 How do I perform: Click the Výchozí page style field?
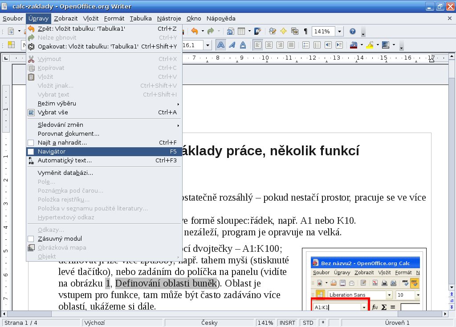coord(122,323)
